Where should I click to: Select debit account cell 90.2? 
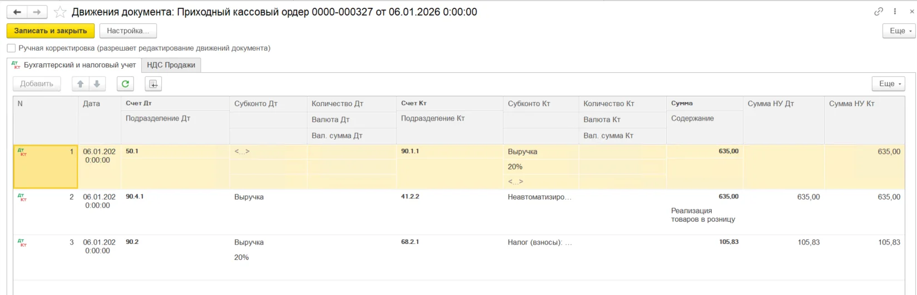coord(175,242)
